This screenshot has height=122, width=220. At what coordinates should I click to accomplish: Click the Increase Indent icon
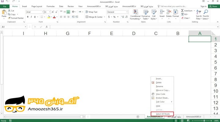pos(77,17)
